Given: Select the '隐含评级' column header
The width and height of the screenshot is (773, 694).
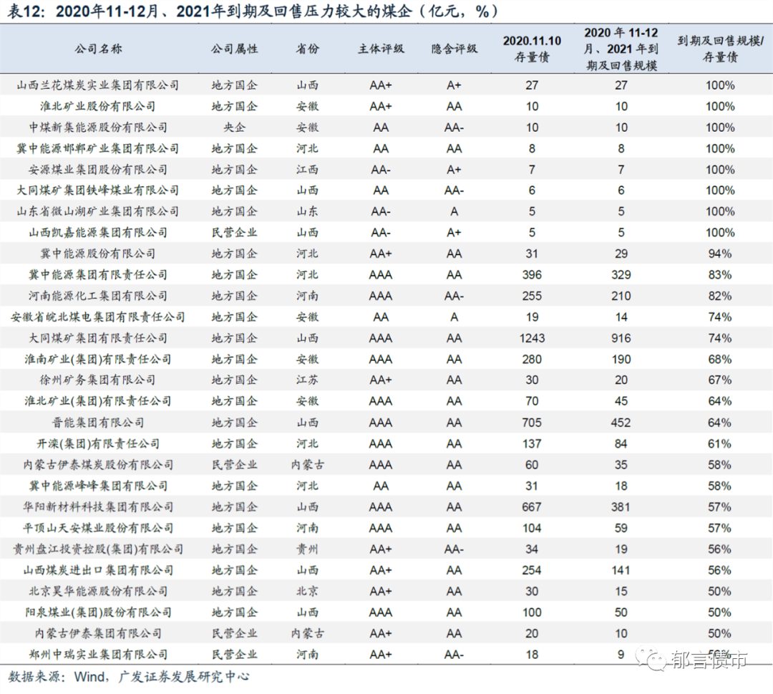Looking at the screenshot, I should (454, 48).
